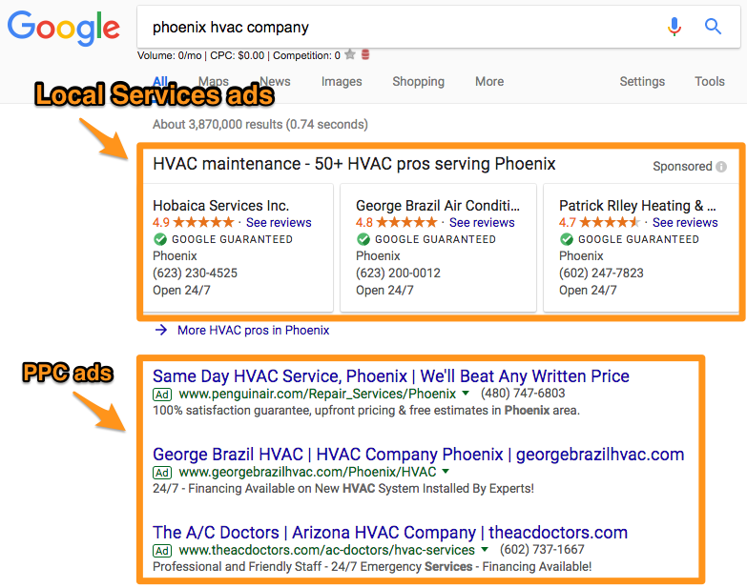The height and width of the screenshot is (588, 747).
Task: Click the Google logo
Action: coord(63,29)
